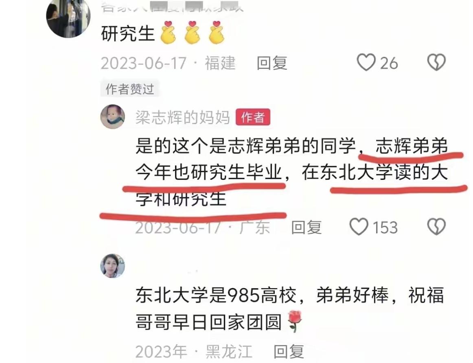This screenshot has width=473, height=363.
Task: Tap the 作者赞过 label
Action: 130,89
